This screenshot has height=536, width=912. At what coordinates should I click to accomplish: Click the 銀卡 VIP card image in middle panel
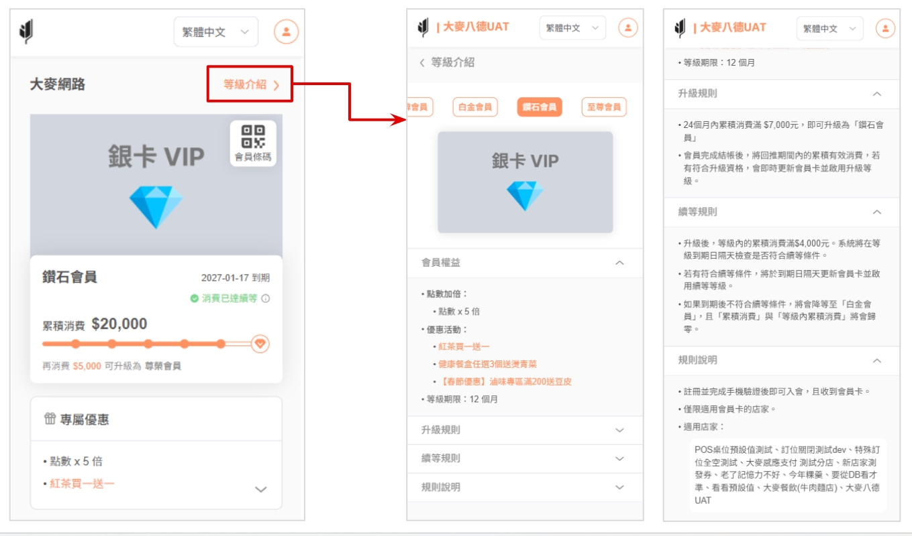(525, 182)
